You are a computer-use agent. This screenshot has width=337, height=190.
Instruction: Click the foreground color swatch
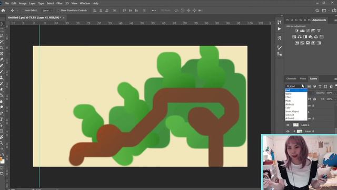[1, 159]
